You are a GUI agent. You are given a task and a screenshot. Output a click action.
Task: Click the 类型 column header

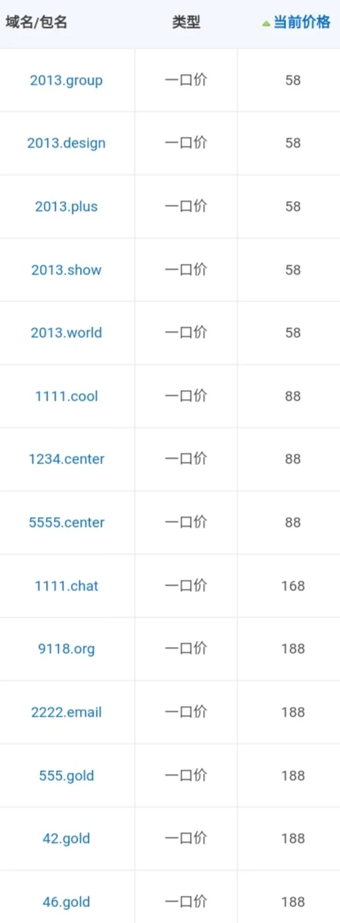pos(186,23)
